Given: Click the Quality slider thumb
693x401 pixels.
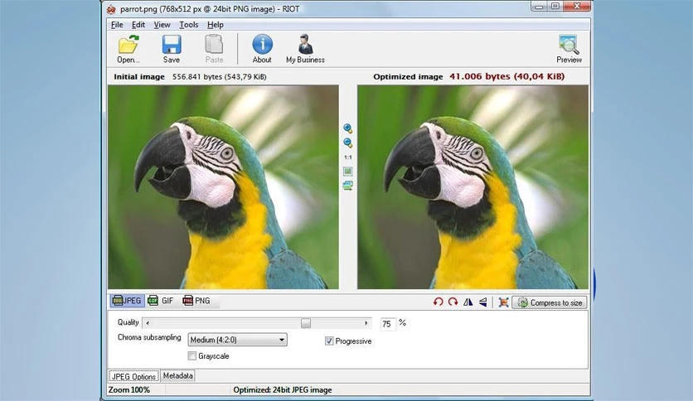Looking at the screenshot, I should [x=305, y=323].
